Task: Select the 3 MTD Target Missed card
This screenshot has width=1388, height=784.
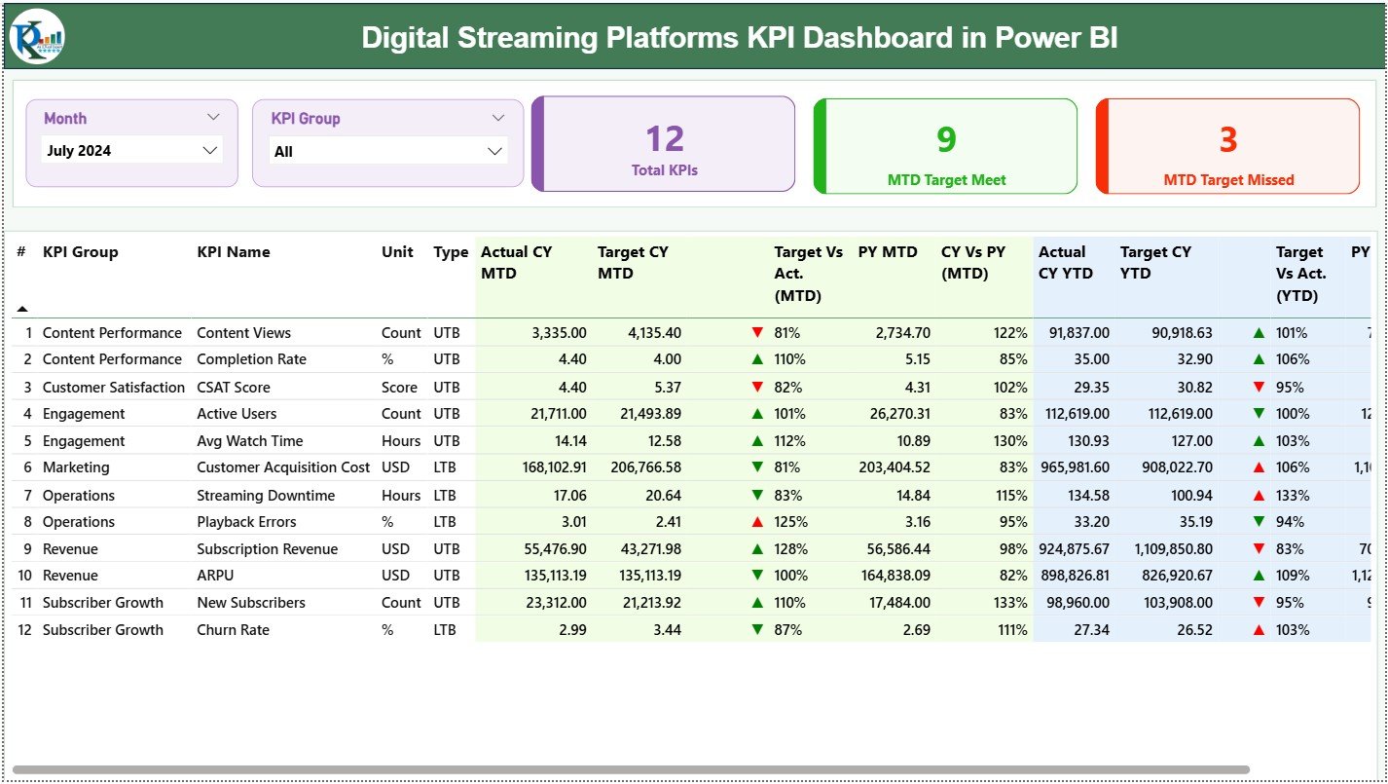Action: click(1227, 146)
